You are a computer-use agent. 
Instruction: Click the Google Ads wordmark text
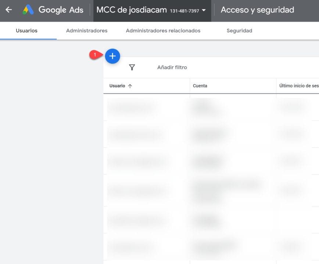(61, 10)
